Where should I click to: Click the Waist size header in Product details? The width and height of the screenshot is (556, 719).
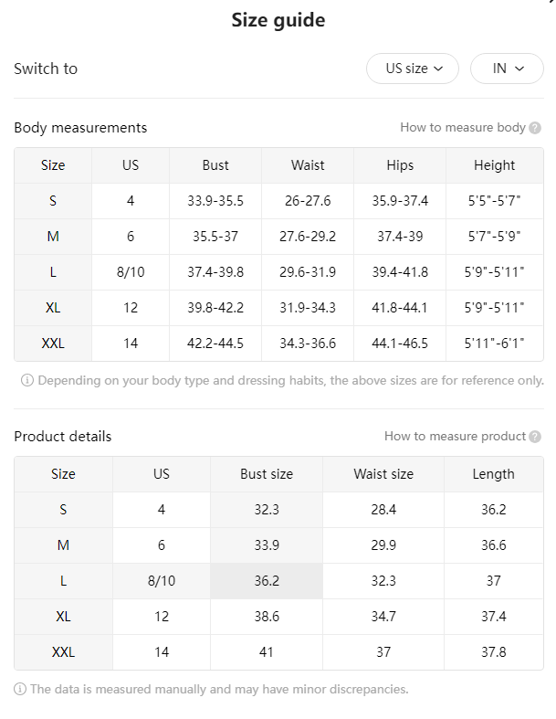coord(383,474)
